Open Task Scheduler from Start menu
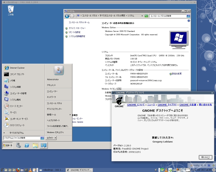Viewport: 216px width, 172px height. 23,125
